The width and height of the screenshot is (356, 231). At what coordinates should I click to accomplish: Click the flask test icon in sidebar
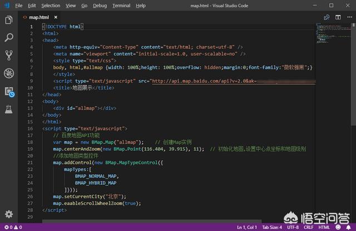(x=8, y=109)
